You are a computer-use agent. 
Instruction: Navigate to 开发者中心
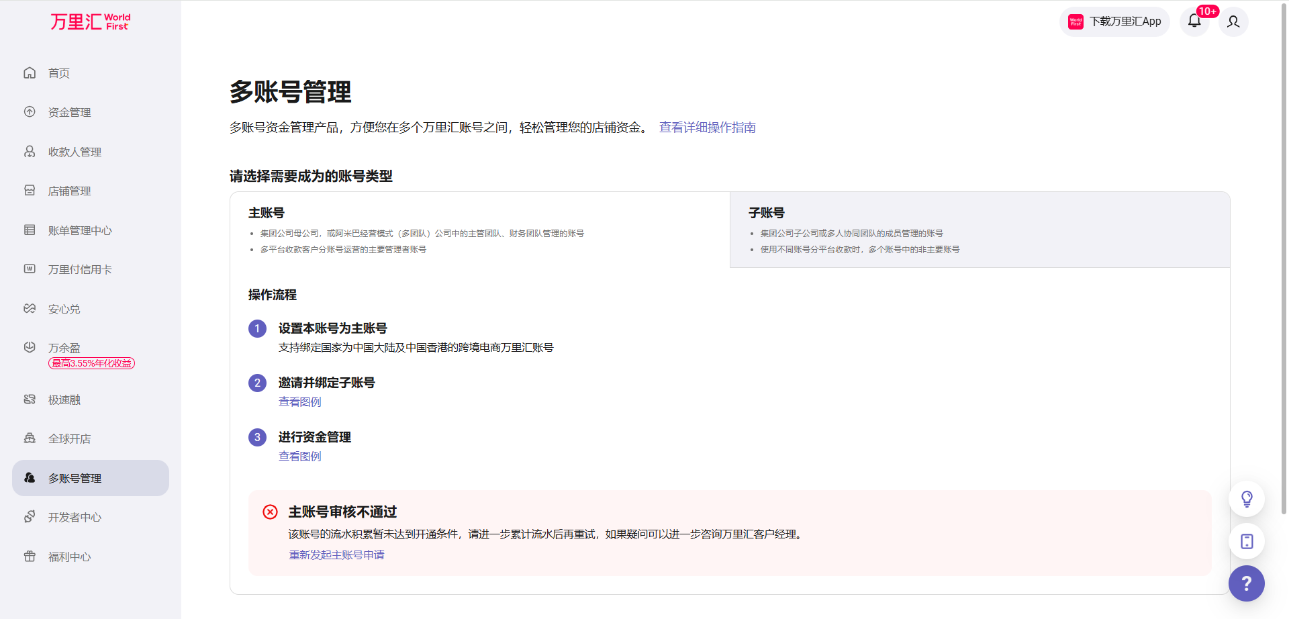tap(75, 518)
